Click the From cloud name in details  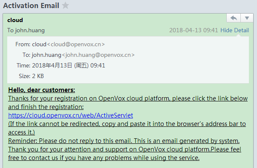click(39, 45)
